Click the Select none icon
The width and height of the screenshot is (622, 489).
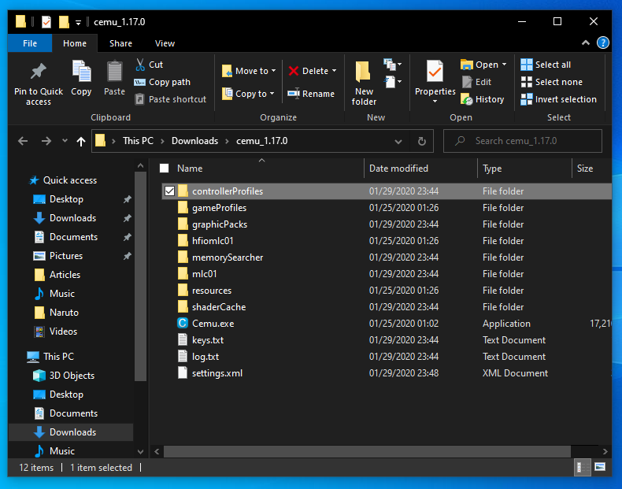point(527,82)
